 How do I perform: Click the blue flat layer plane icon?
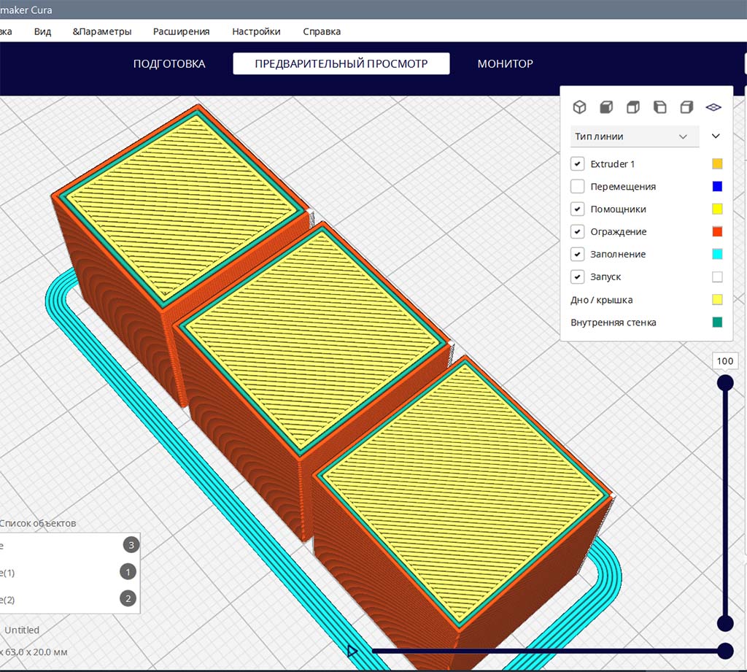point(713,107)
